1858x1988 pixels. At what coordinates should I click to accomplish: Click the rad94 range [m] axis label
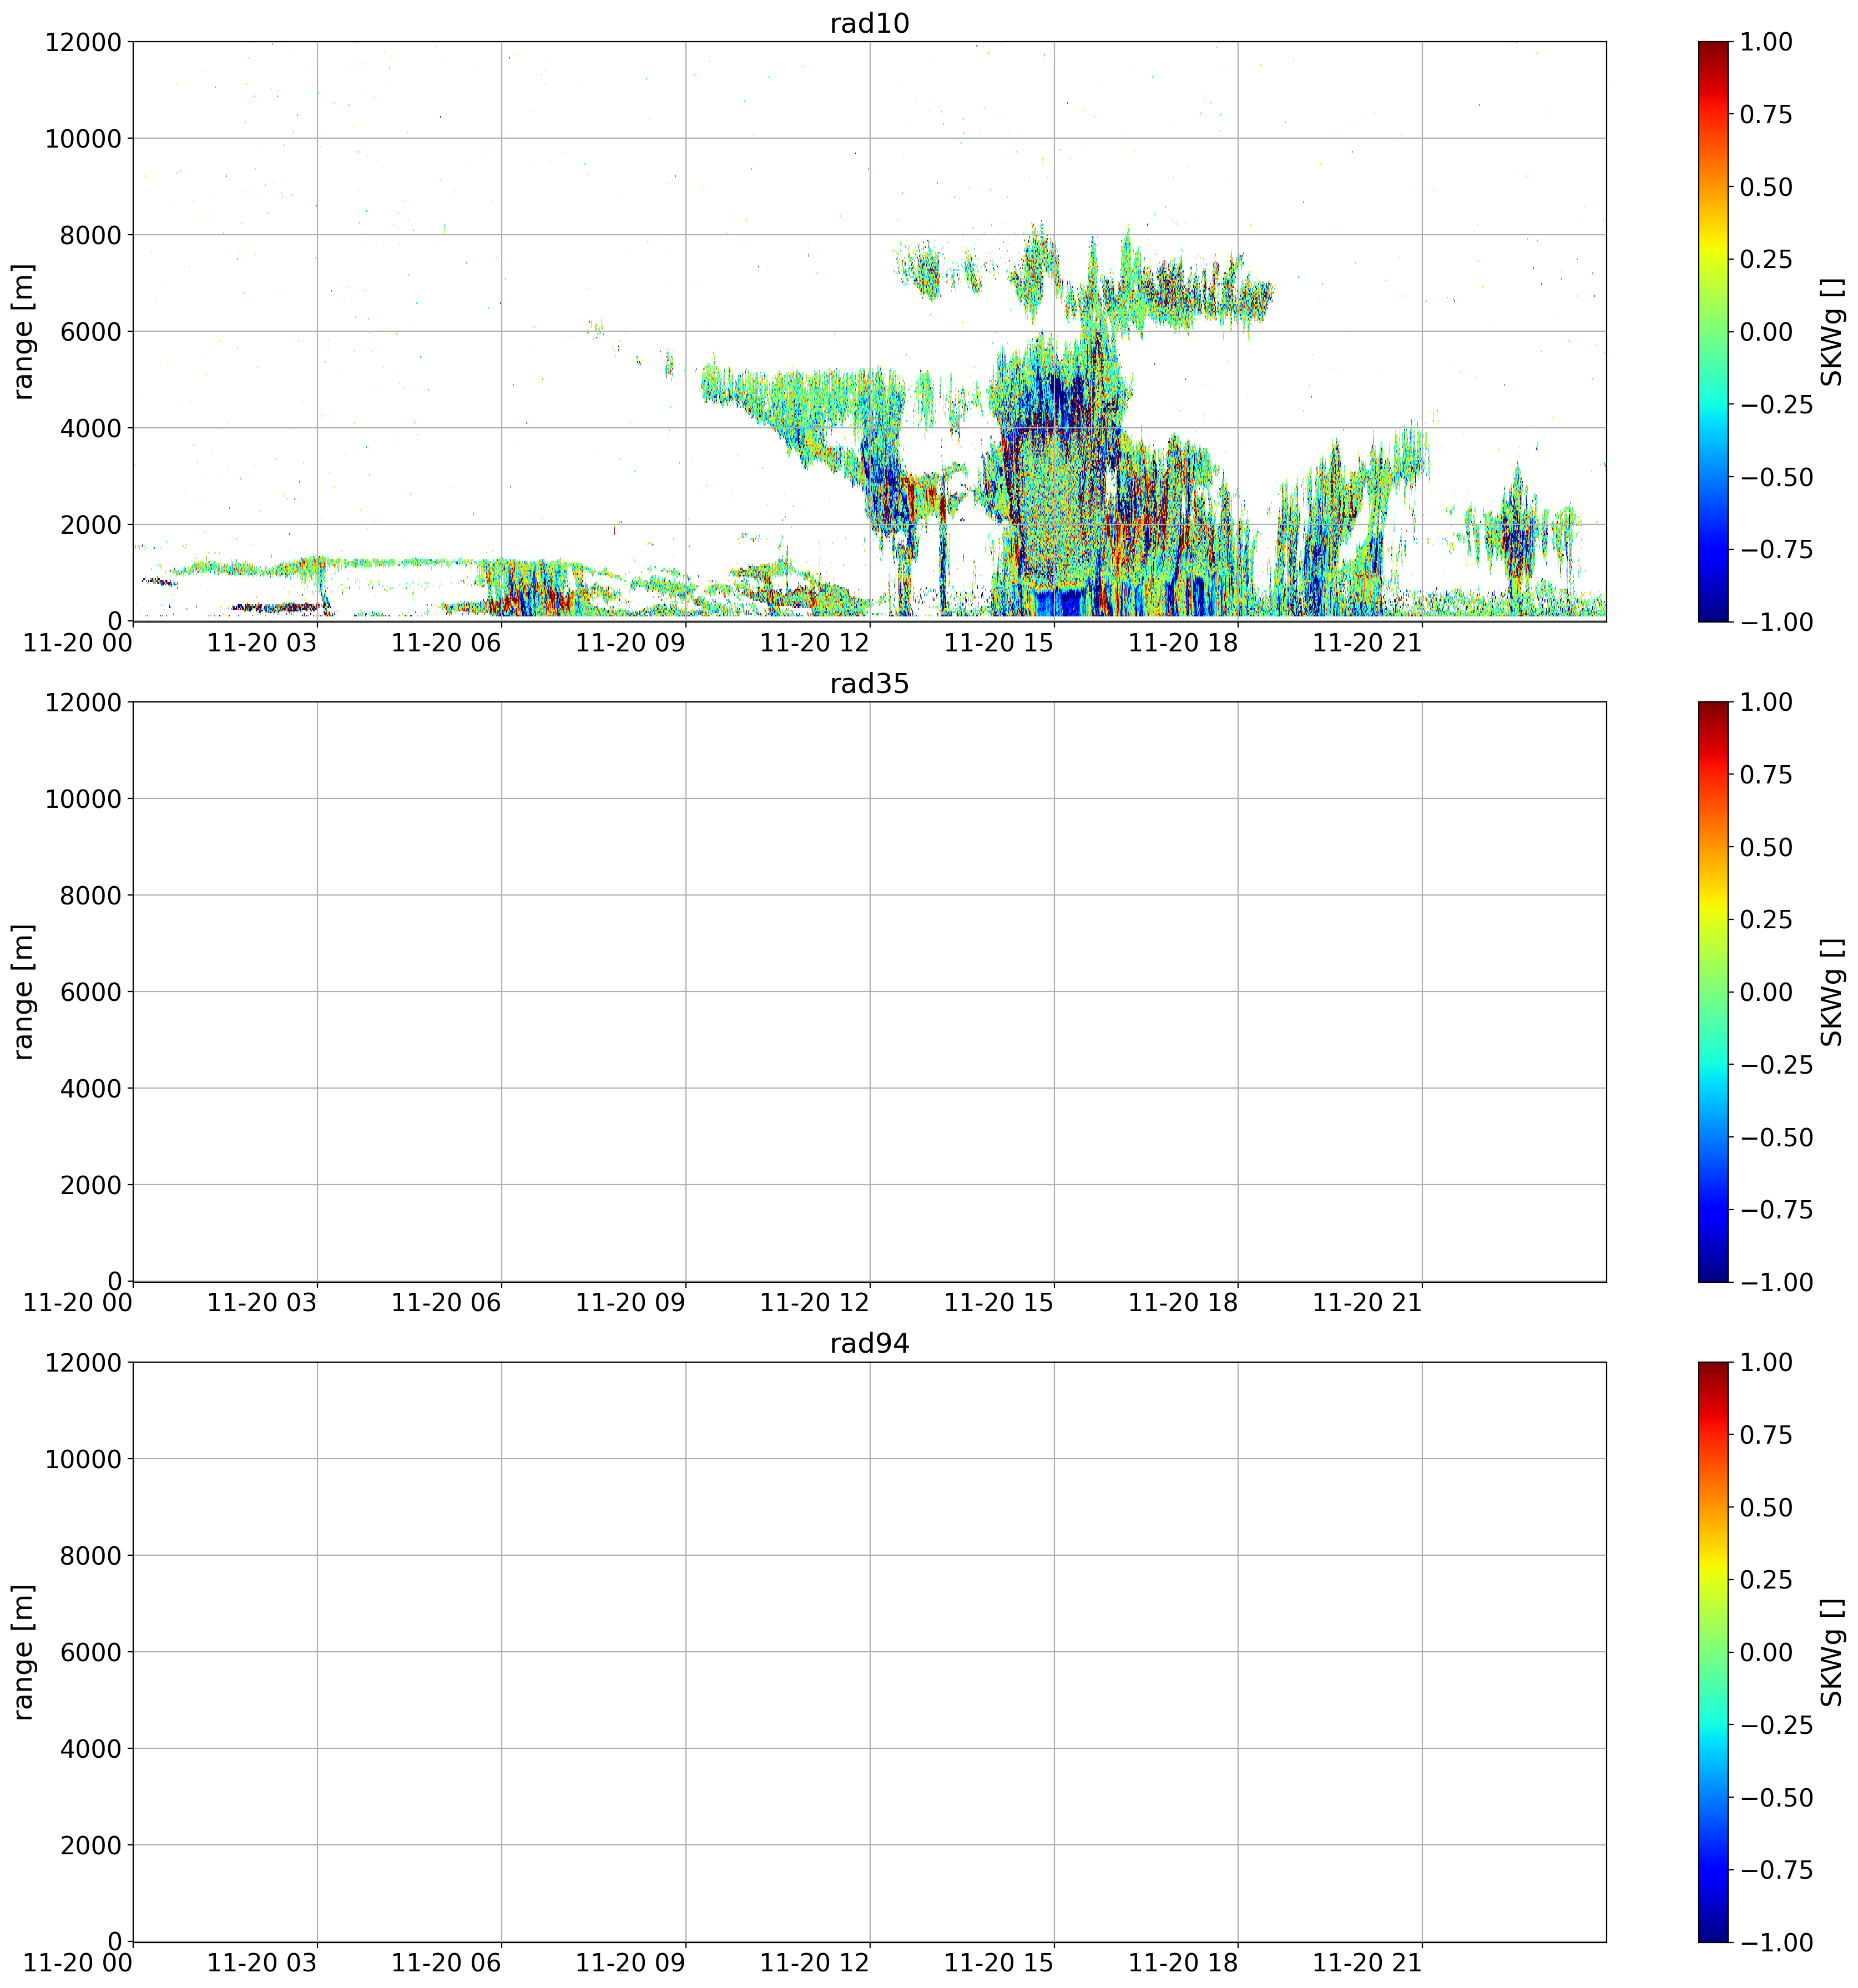click(23, 1652)
